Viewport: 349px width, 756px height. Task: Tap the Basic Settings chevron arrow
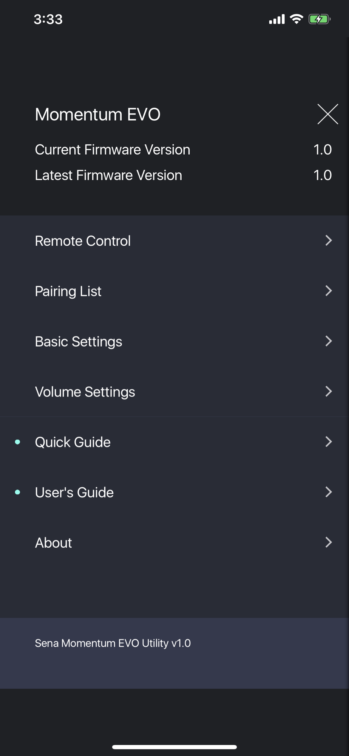point(329,341)
